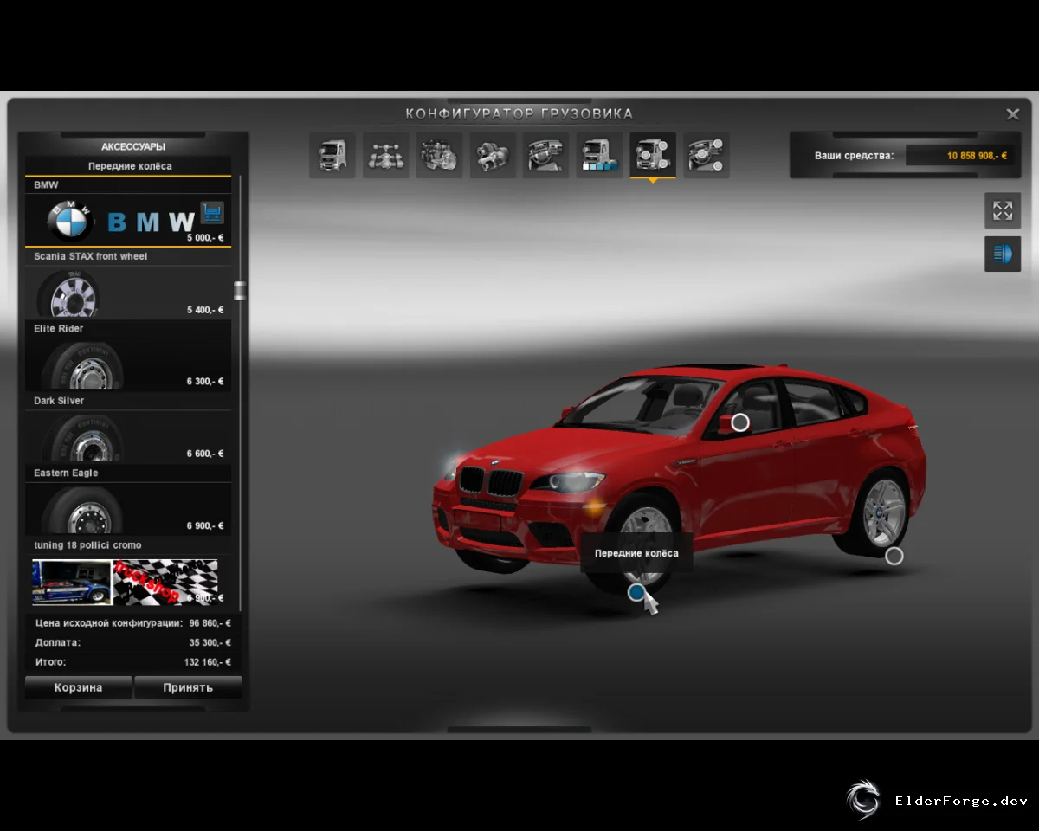Viewport: 1039px width, 831px height.
Task: Click the 132 160 € total value
Action: point(208,662)
